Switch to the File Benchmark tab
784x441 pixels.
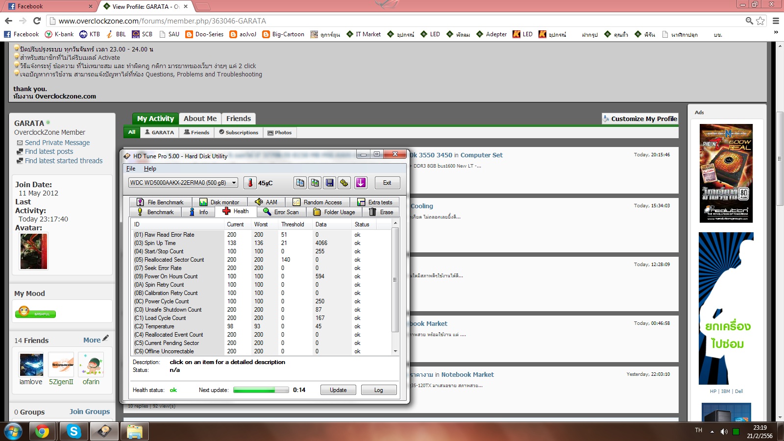[160, 202]
